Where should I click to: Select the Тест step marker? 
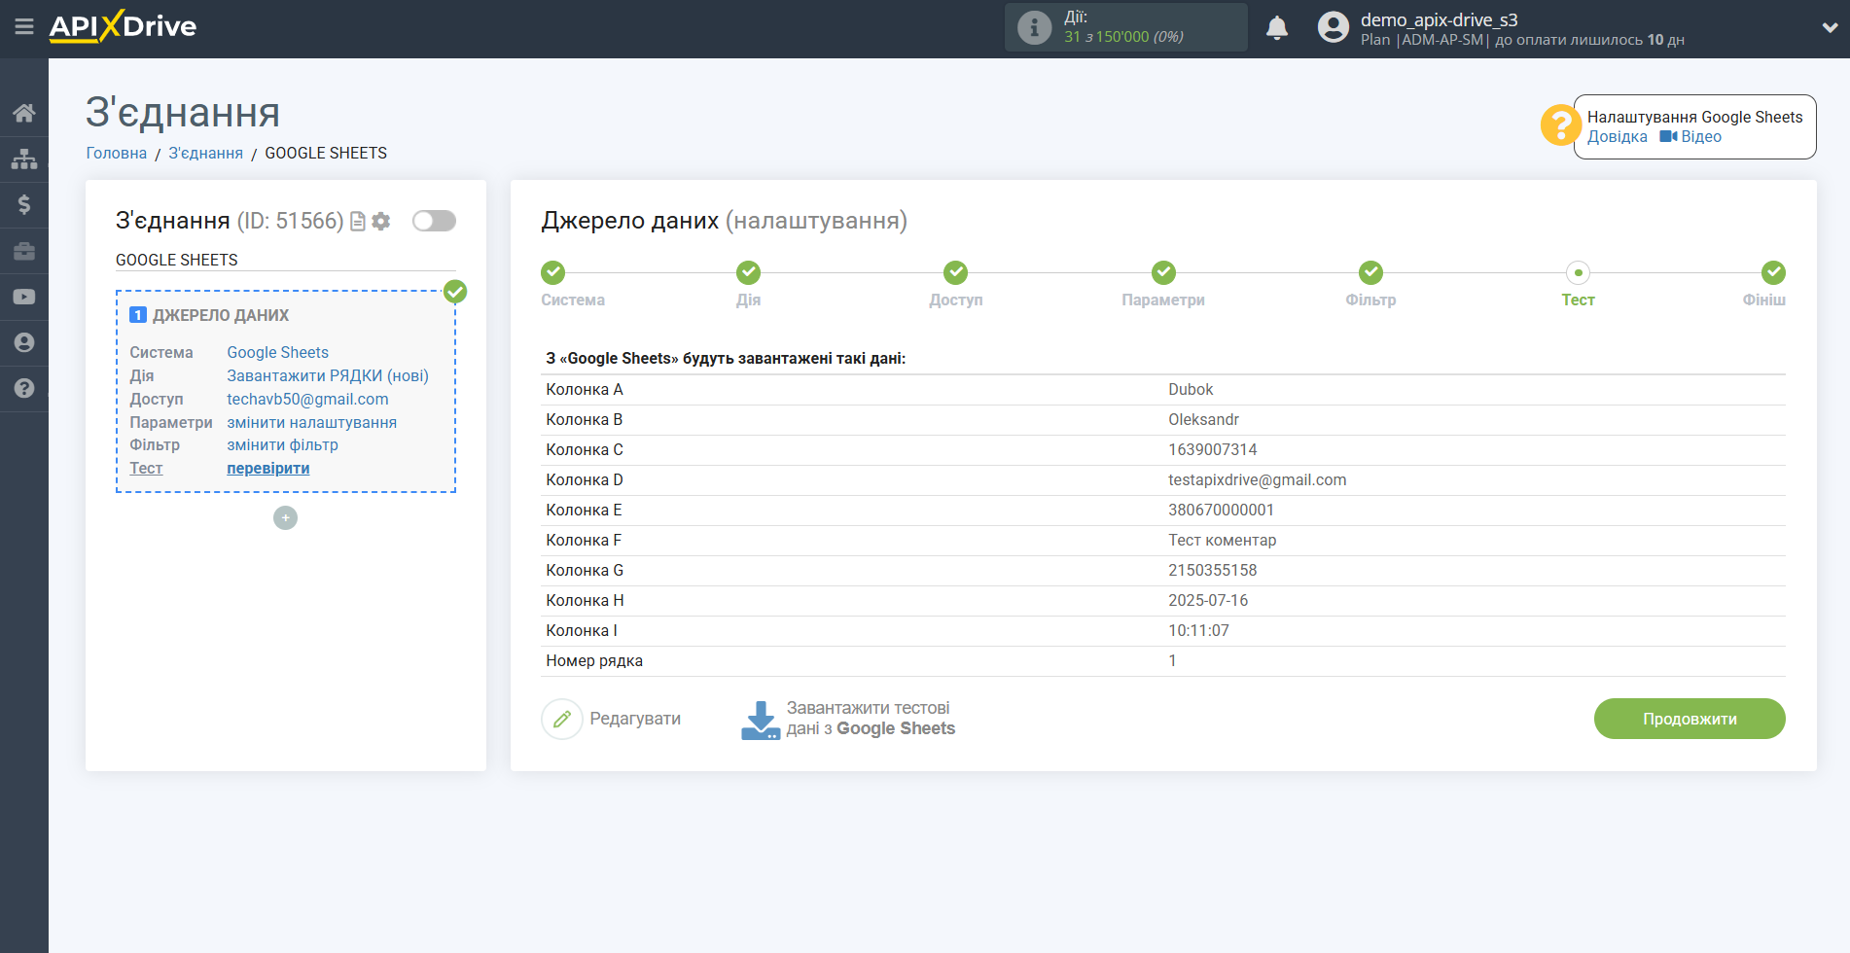(x=1578, y=272)
